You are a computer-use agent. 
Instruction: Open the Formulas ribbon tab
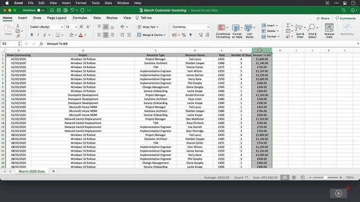point(80,18)
